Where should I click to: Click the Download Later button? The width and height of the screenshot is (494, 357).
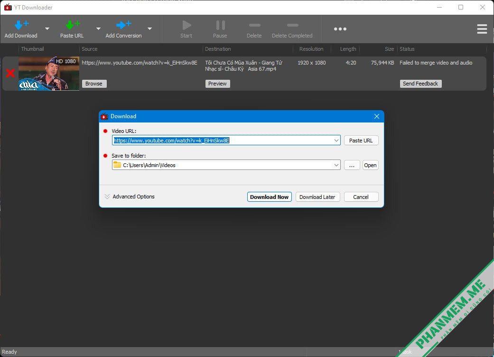coord(317,197)
